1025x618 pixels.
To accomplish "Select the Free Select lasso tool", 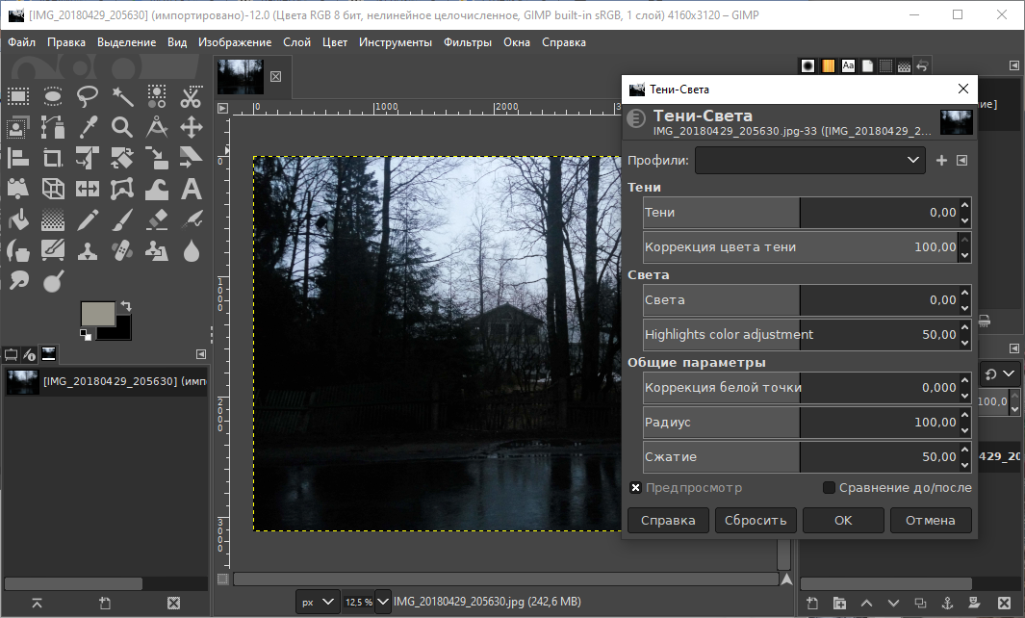I will 88,97.
